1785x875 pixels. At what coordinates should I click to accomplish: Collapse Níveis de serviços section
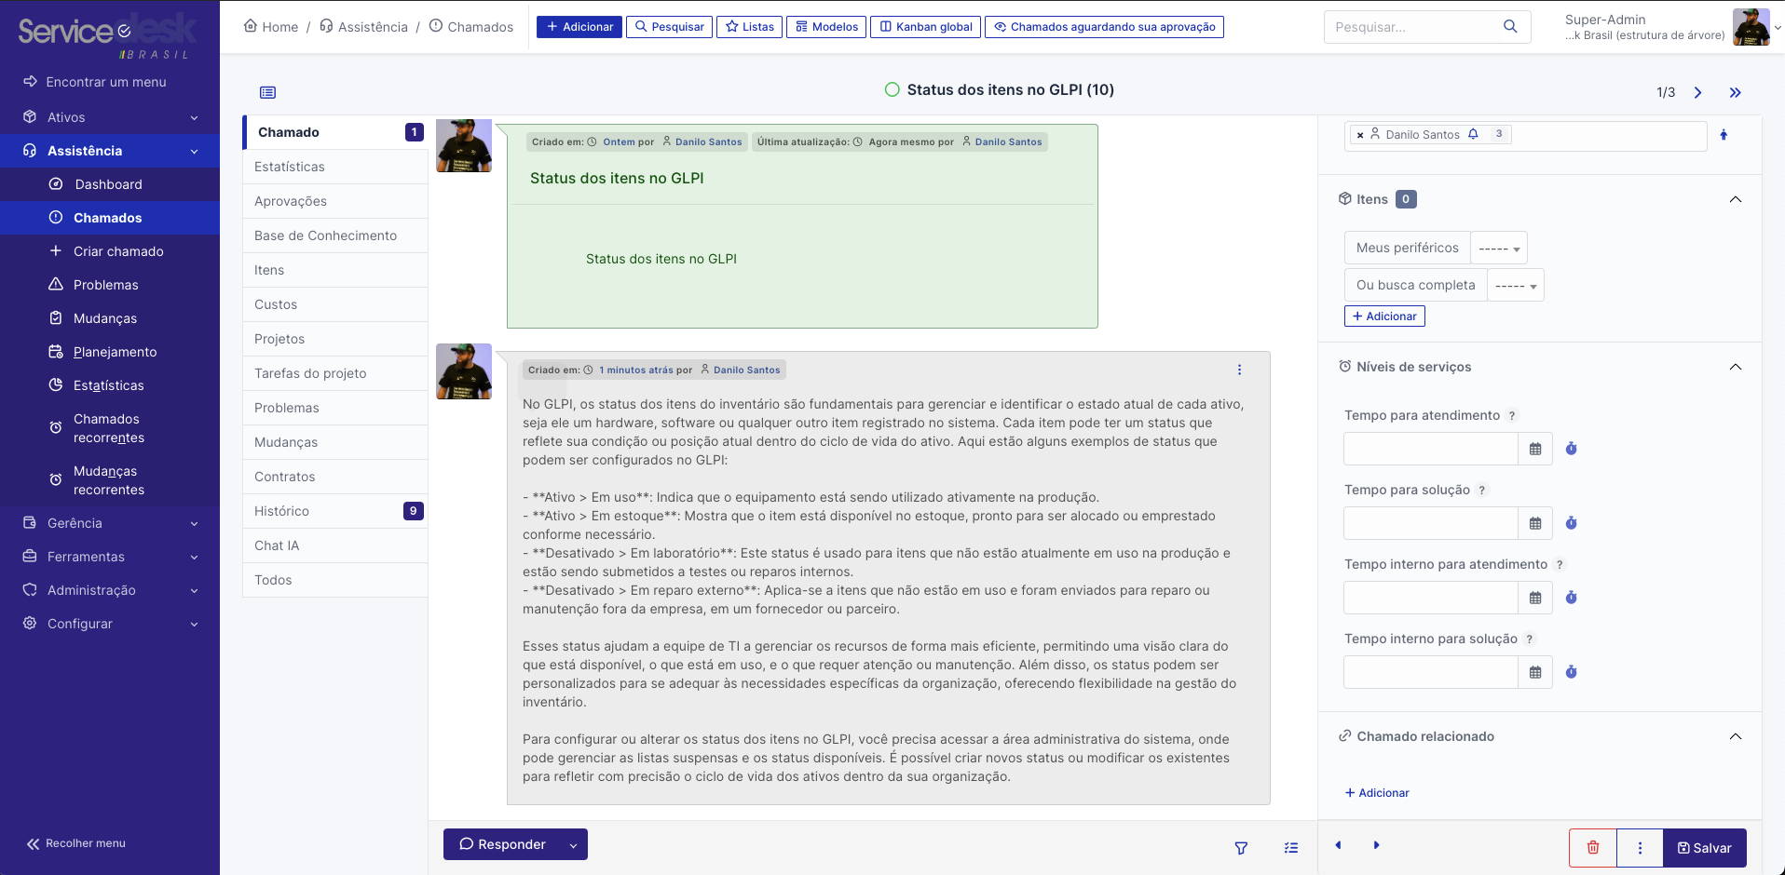[x=1735, y=367]
